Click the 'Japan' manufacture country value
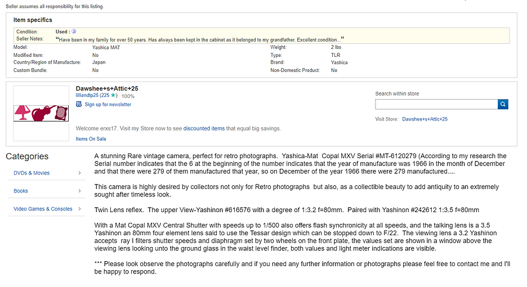 click(99, 62)
